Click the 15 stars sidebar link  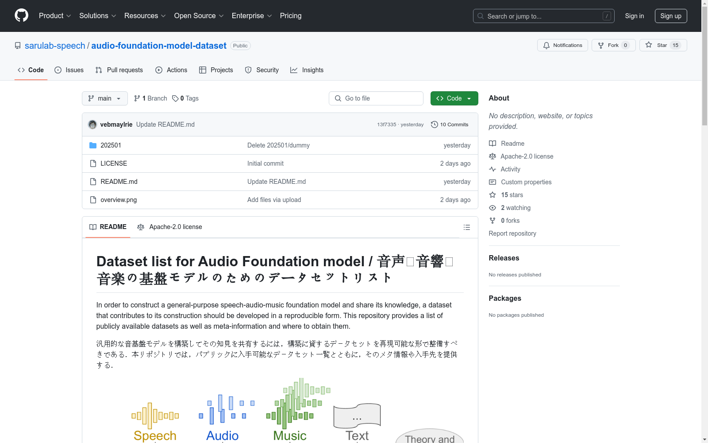click(512, 195)
